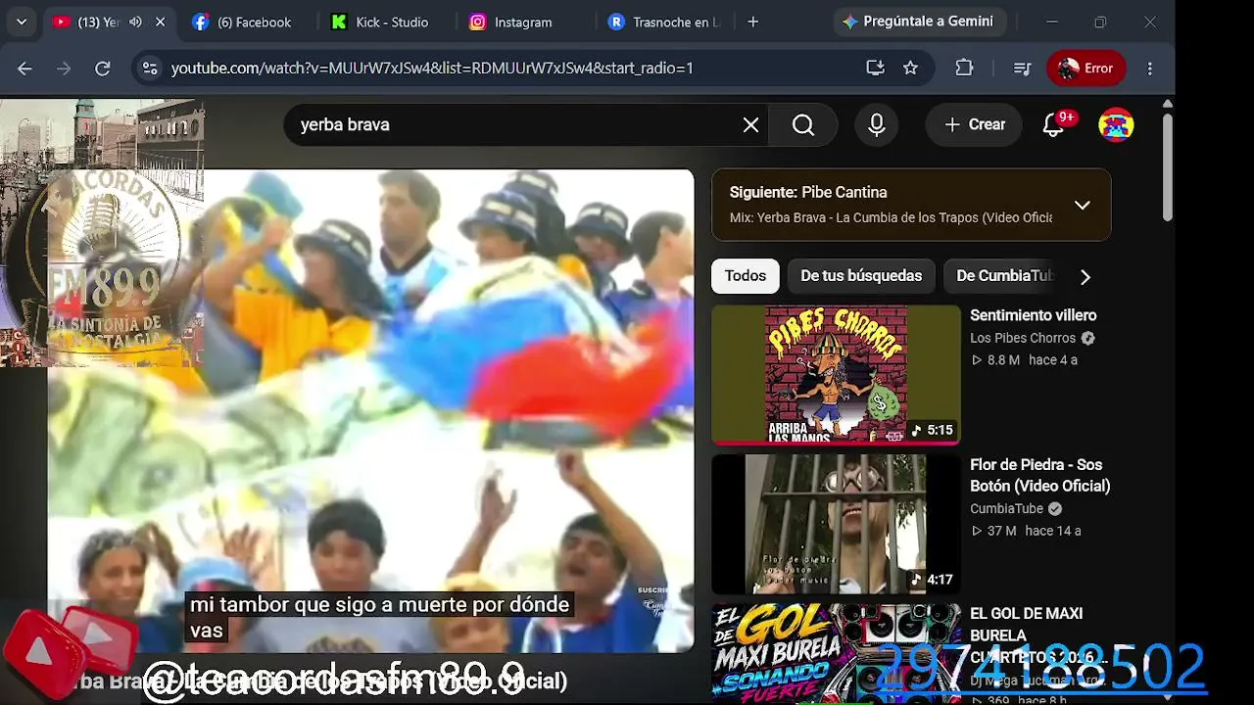The height and width of the screenshot is (705, 1254).
Task: Expand the Siguiente: Pibe Cantina playlist panel
Action: click(1082, 205)
